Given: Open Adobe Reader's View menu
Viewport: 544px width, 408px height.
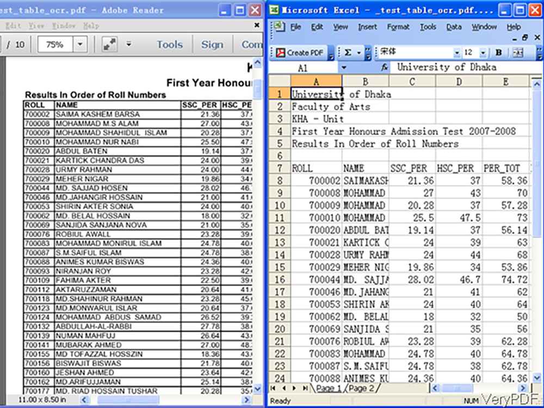Looking at the screenshot, I should [x=36, y=26].
